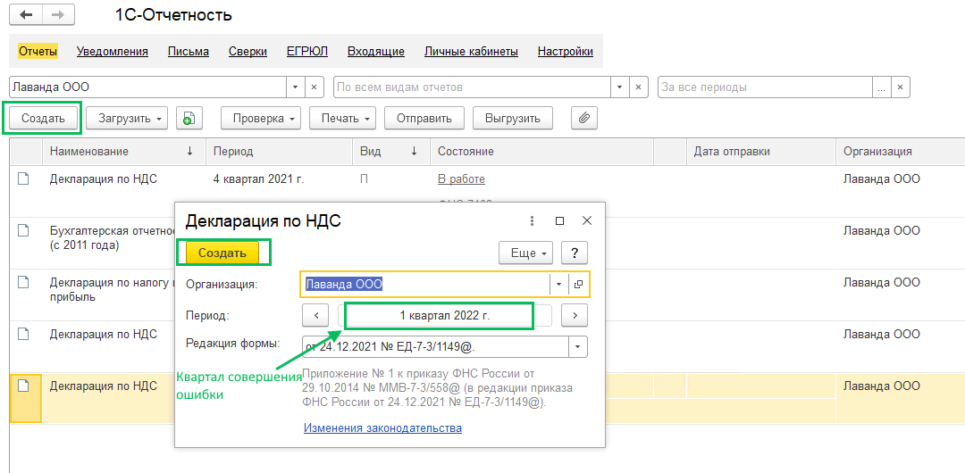Open the selected organization card icon
Viewport: 965px width, 473px height.
(x=578, y=284)
